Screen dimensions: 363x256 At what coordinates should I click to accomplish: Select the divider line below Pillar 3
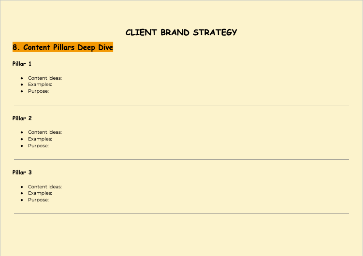click(x=181, y=213)
